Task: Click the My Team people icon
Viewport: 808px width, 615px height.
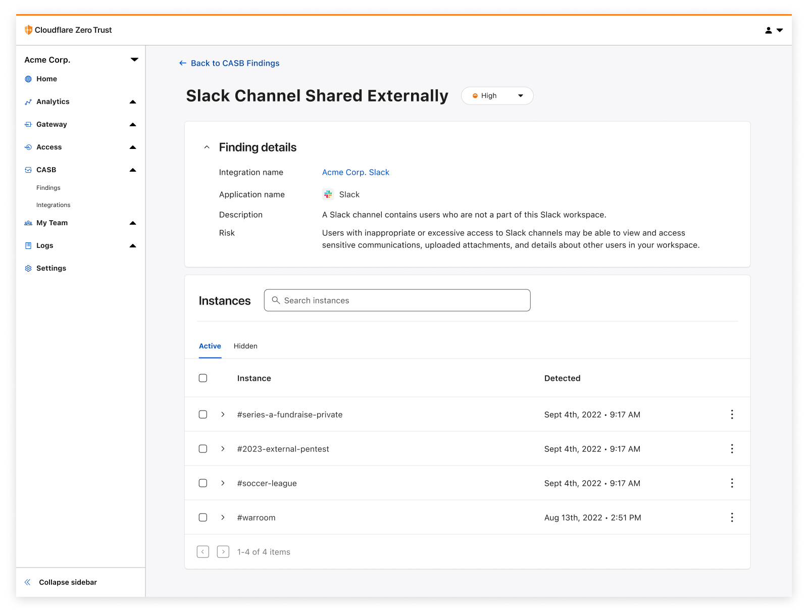Action: tap(28, 223)
